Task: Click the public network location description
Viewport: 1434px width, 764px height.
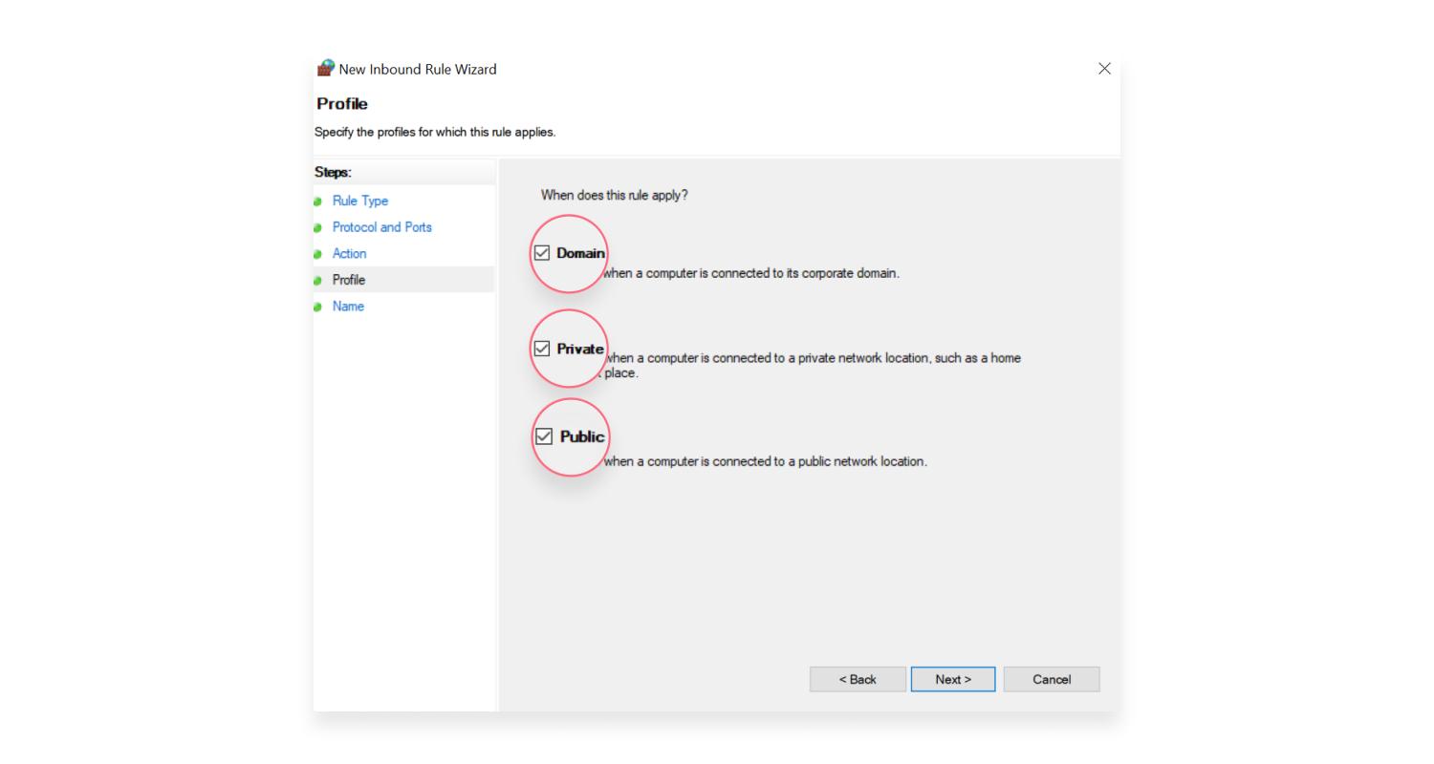Action: (765, 461)
